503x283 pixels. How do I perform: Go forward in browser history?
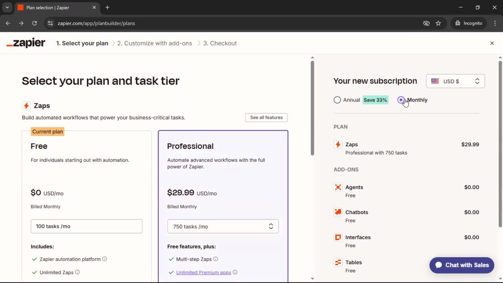[x=21, y=23]
